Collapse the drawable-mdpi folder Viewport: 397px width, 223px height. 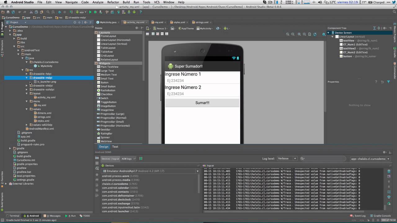[27, 78]
